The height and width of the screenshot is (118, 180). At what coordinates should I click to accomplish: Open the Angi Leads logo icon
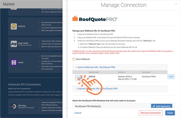(x=14, y=44)
